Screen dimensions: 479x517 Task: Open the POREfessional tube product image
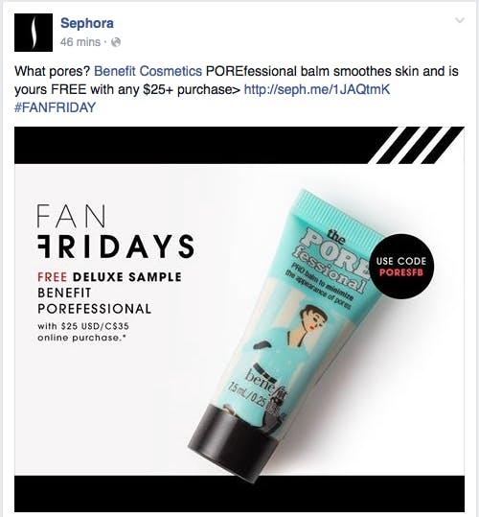pos(285,333)
